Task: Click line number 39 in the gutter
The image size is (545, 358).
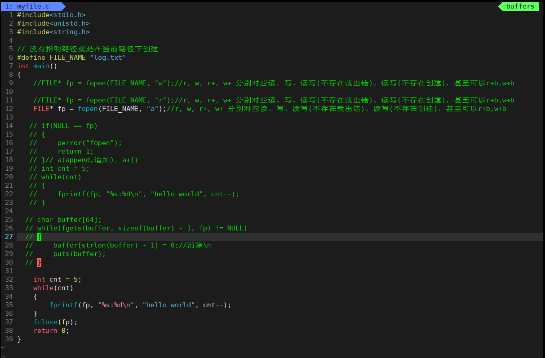Action: (x=9, y=339)
